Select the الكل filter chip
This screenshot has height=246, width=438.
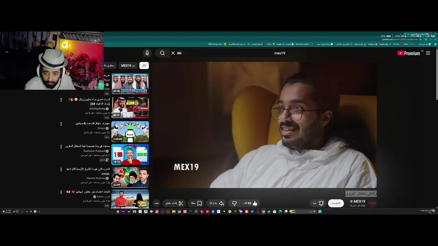[144, 65]
